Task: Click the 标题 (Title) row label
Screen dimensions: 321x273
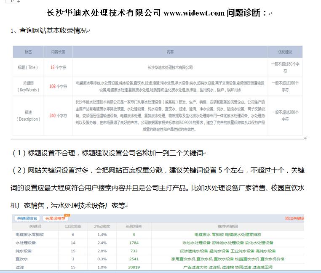Action: 28,67
